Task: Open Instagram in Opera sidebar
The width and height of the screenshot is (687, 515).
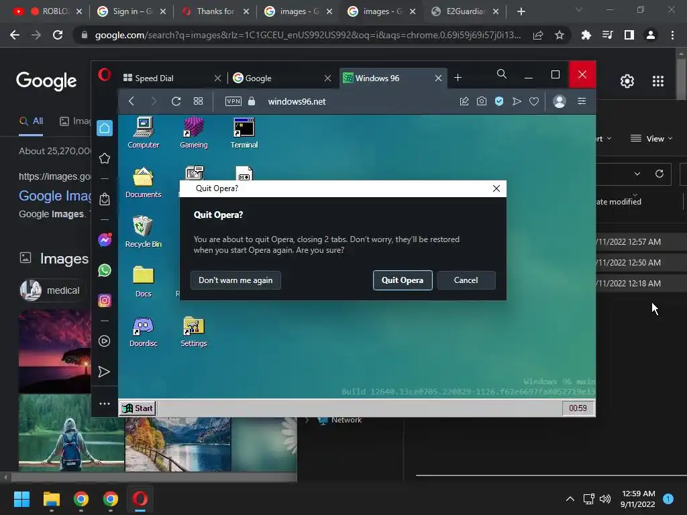Action: pyautogui.click(x=104, y=300)
